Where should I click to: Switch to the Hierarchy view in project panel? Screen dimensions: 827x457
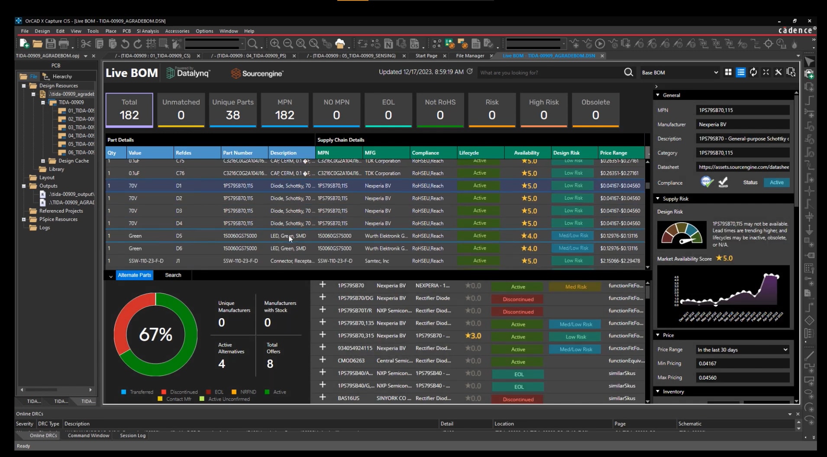click(58, 77)
